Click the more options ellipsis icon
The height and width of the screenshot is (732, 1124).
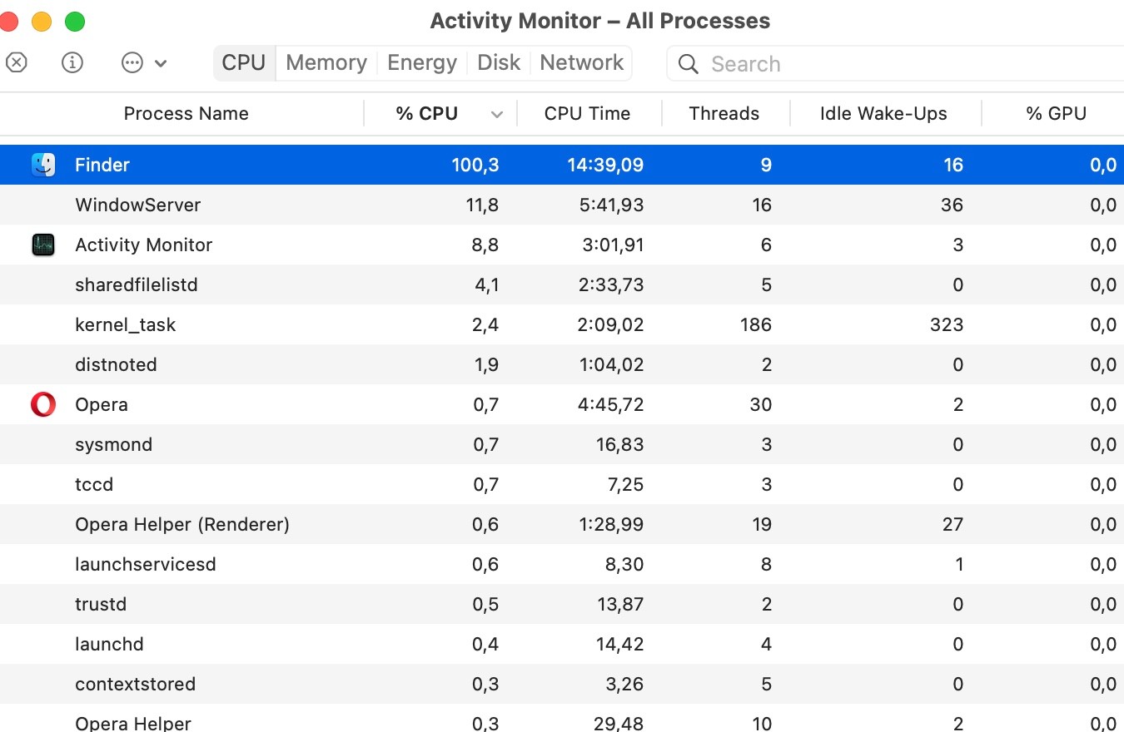pyautogui.click(x=133, y=62)
